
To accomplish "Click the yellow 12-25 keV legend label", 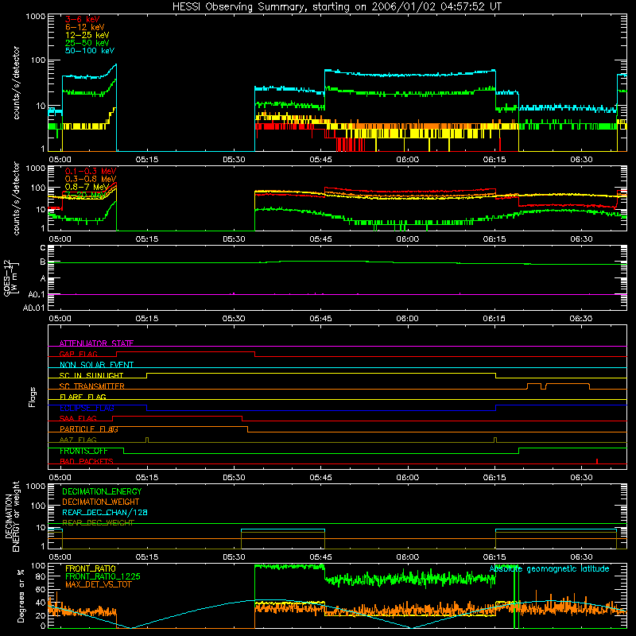I will point(87,35).
